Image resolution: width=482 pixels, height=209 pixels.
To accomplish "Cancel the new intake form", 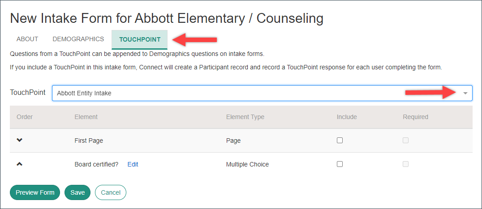I will 111,192.
